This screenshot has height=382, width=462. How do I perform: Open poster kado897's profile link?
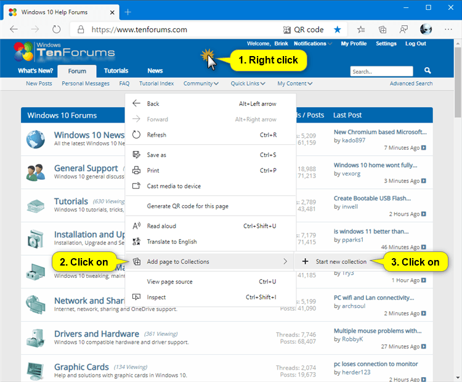354,140
